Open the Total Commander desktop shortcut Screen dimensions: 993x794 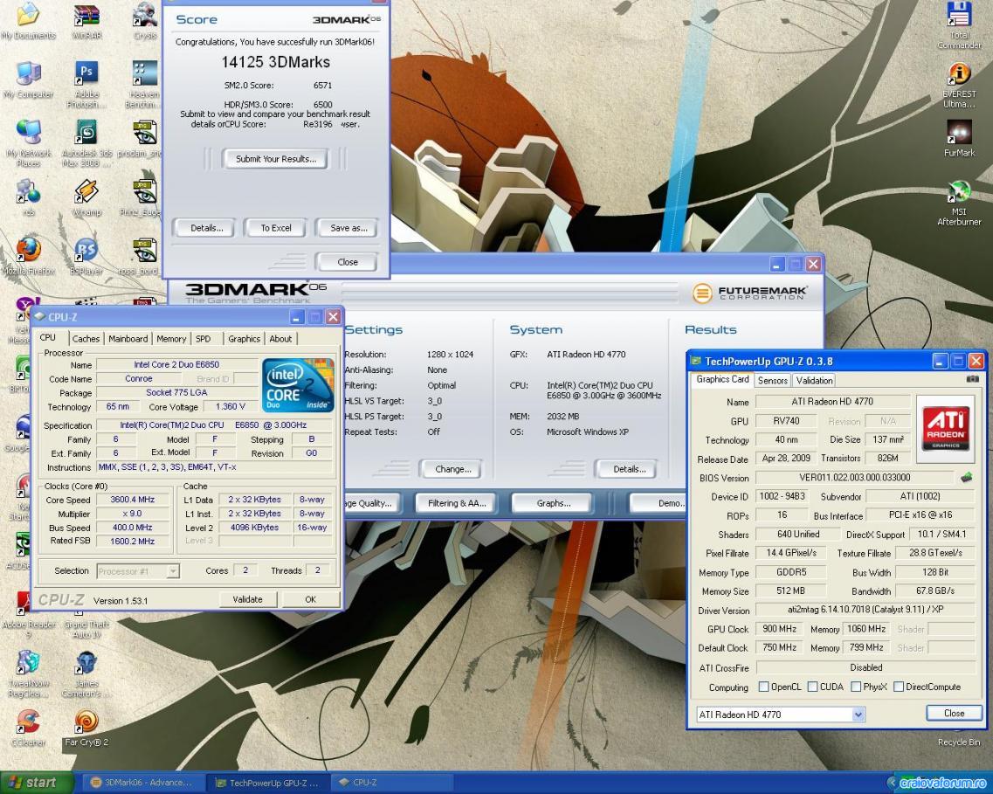point(959,25)
